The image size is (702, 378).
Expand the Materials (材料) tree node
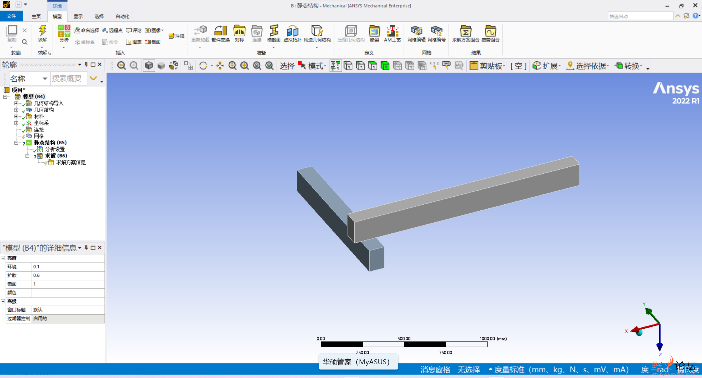point(16,116)
